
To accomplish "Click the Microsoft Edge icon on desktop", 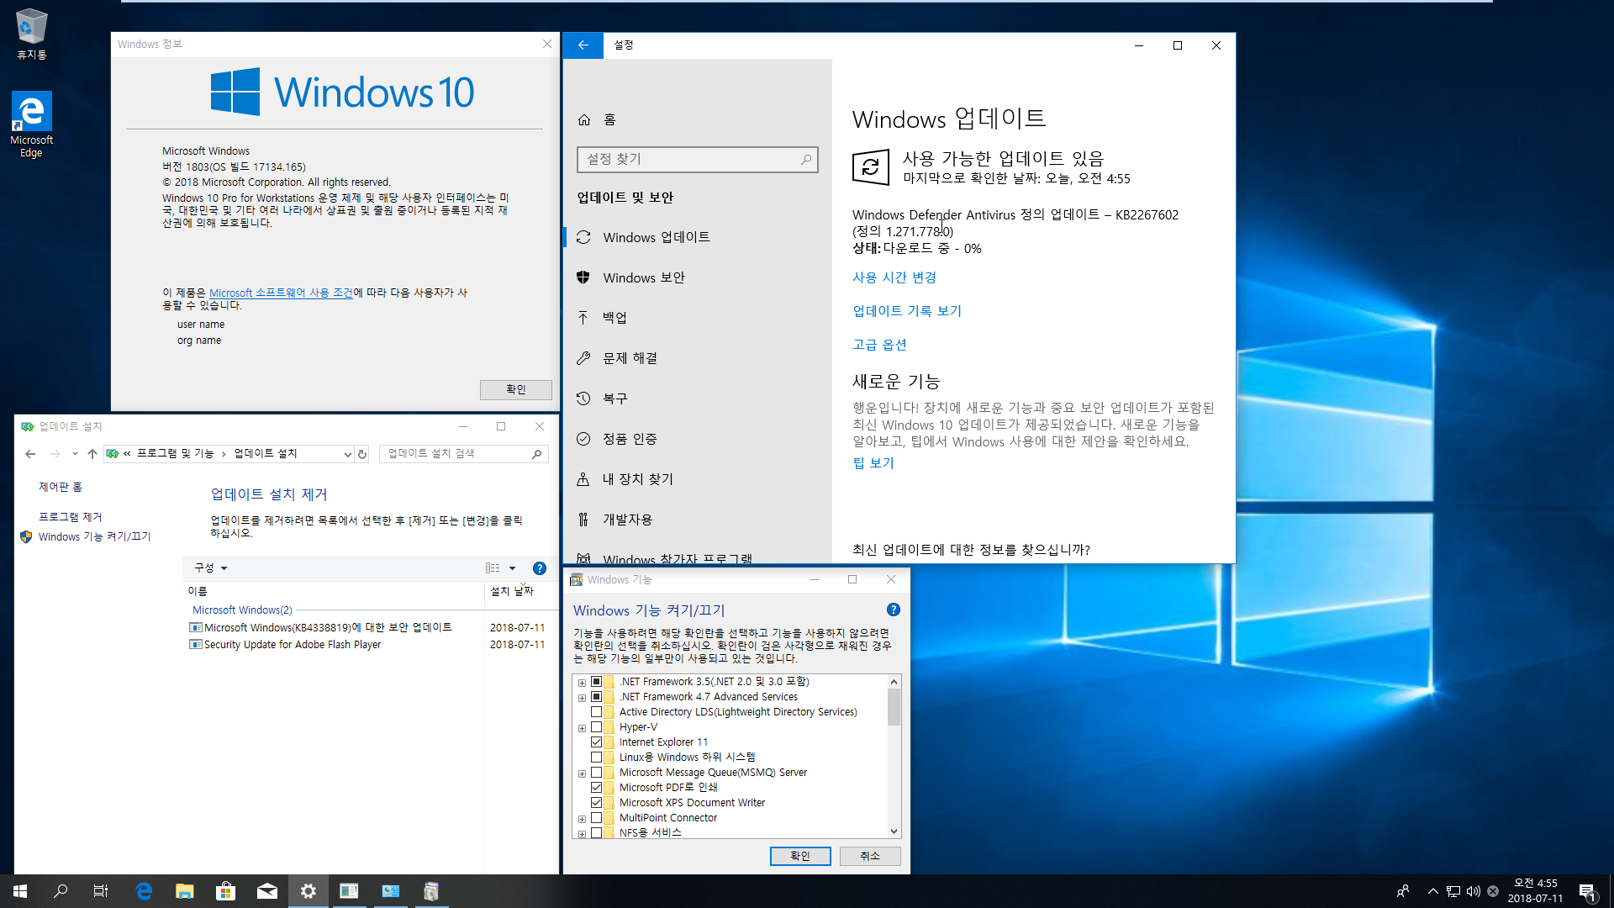I will (30, 111).
